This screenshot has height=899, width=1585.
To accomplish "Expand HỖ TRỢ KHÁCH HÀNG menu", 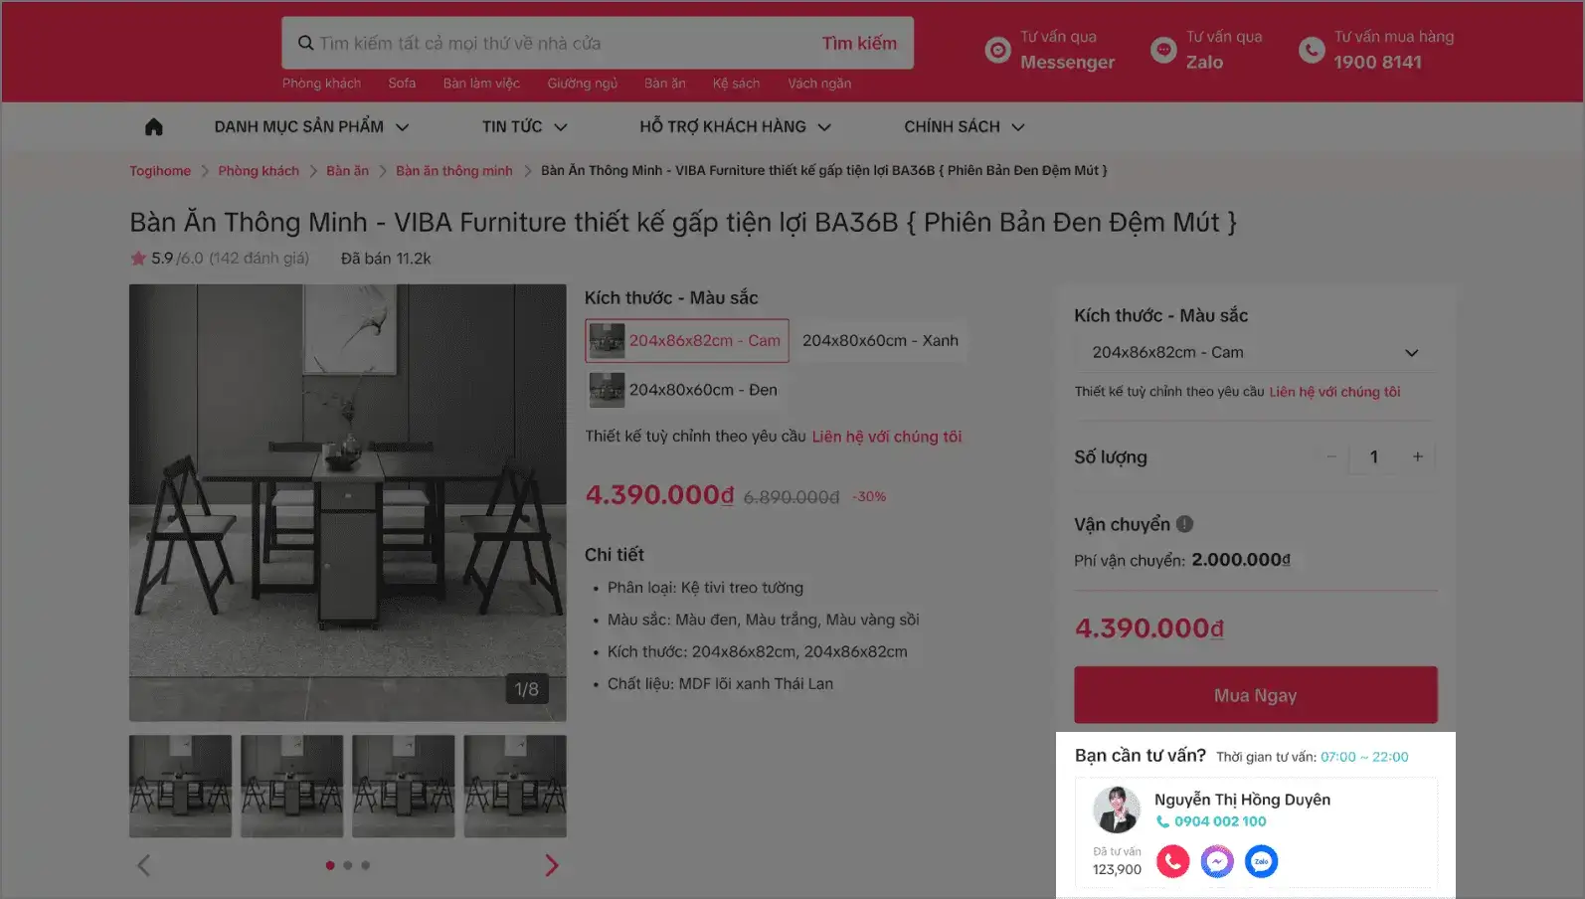I will [x=735, y=126].
